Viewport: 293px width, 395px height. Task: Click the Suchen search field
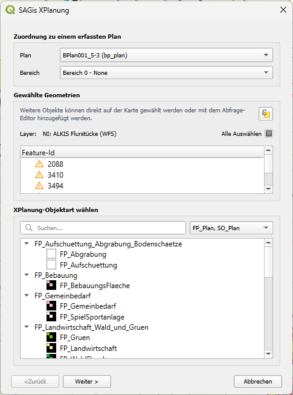[103, 228]
